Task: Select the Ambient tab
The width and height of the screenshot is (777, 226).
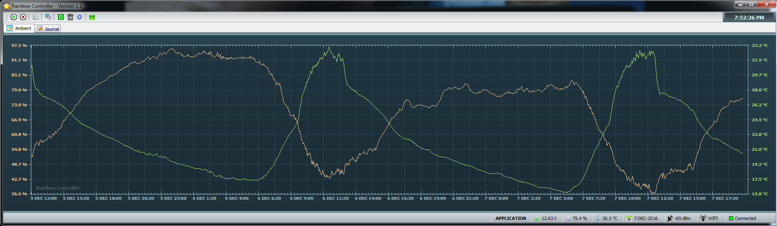Action: 19,28
